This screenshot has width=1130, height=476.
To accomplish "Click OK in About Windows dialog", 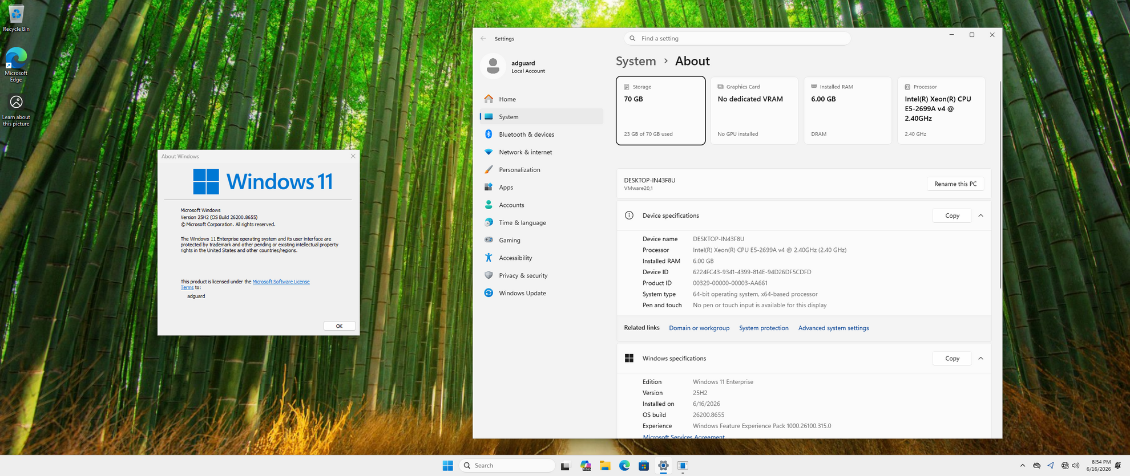I will point(339,326).
